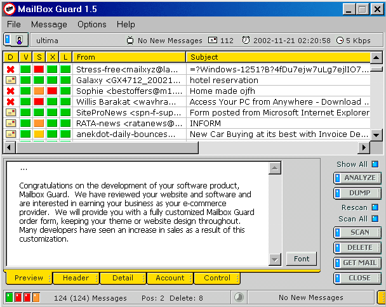Viewport: 386px width, 307px height.
Task: Click the envelope icon in anekdot-daily-bounces row
Action: [x=11, y=134]
